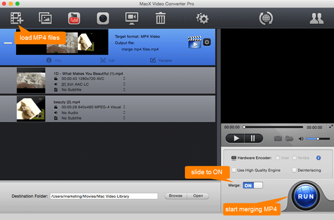Click Browse destination folder button
This screenshot has height=220, width=334.
tap(176, 196)
